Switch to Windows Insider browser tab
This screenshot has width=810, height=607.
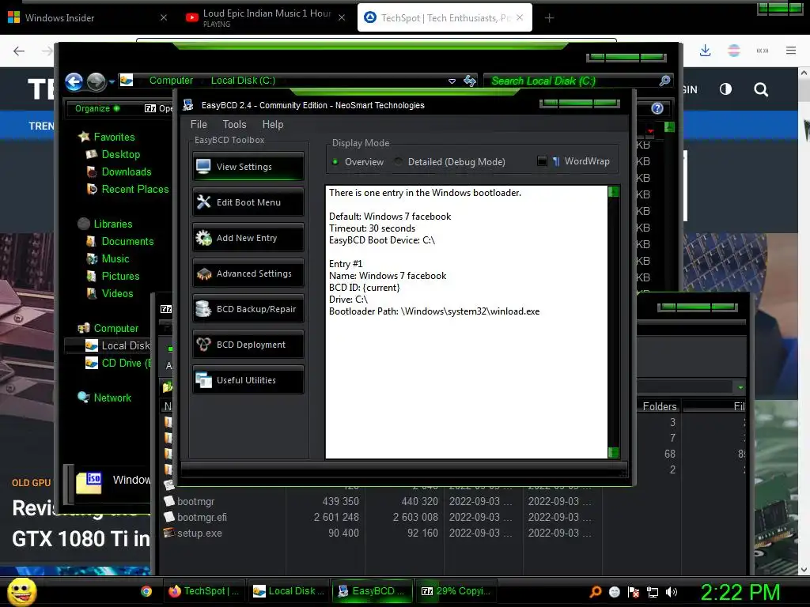88,17
